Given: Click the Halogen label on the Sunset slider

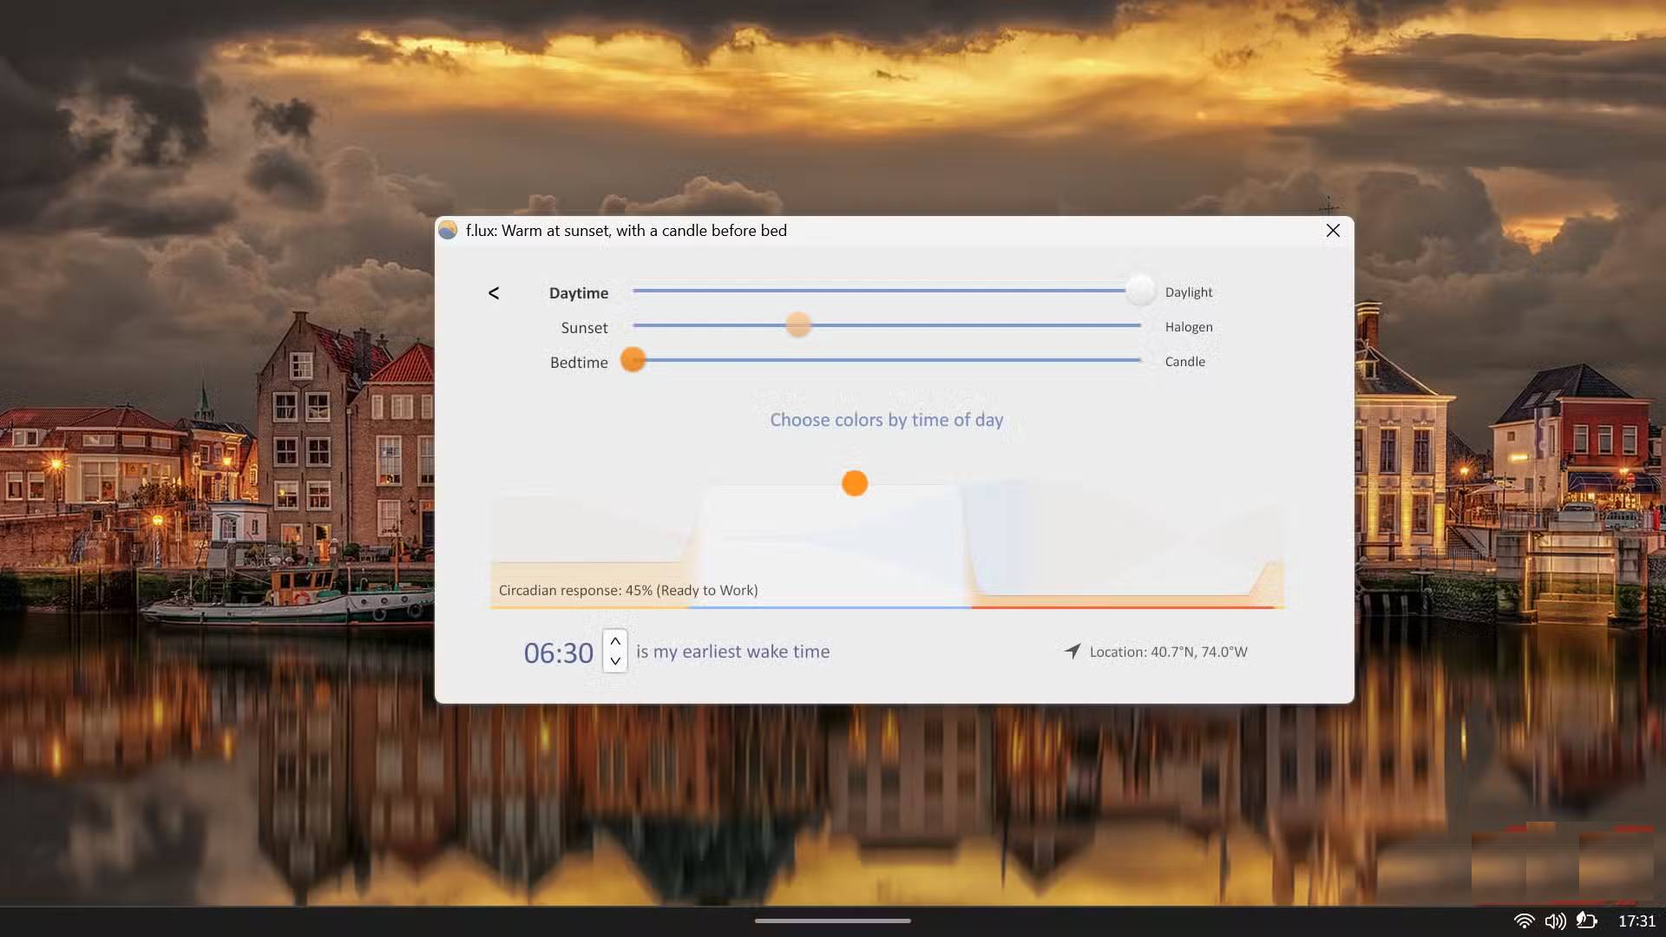Looking at the screenshot, I should pyautogui.click(x=1188, y=327).
